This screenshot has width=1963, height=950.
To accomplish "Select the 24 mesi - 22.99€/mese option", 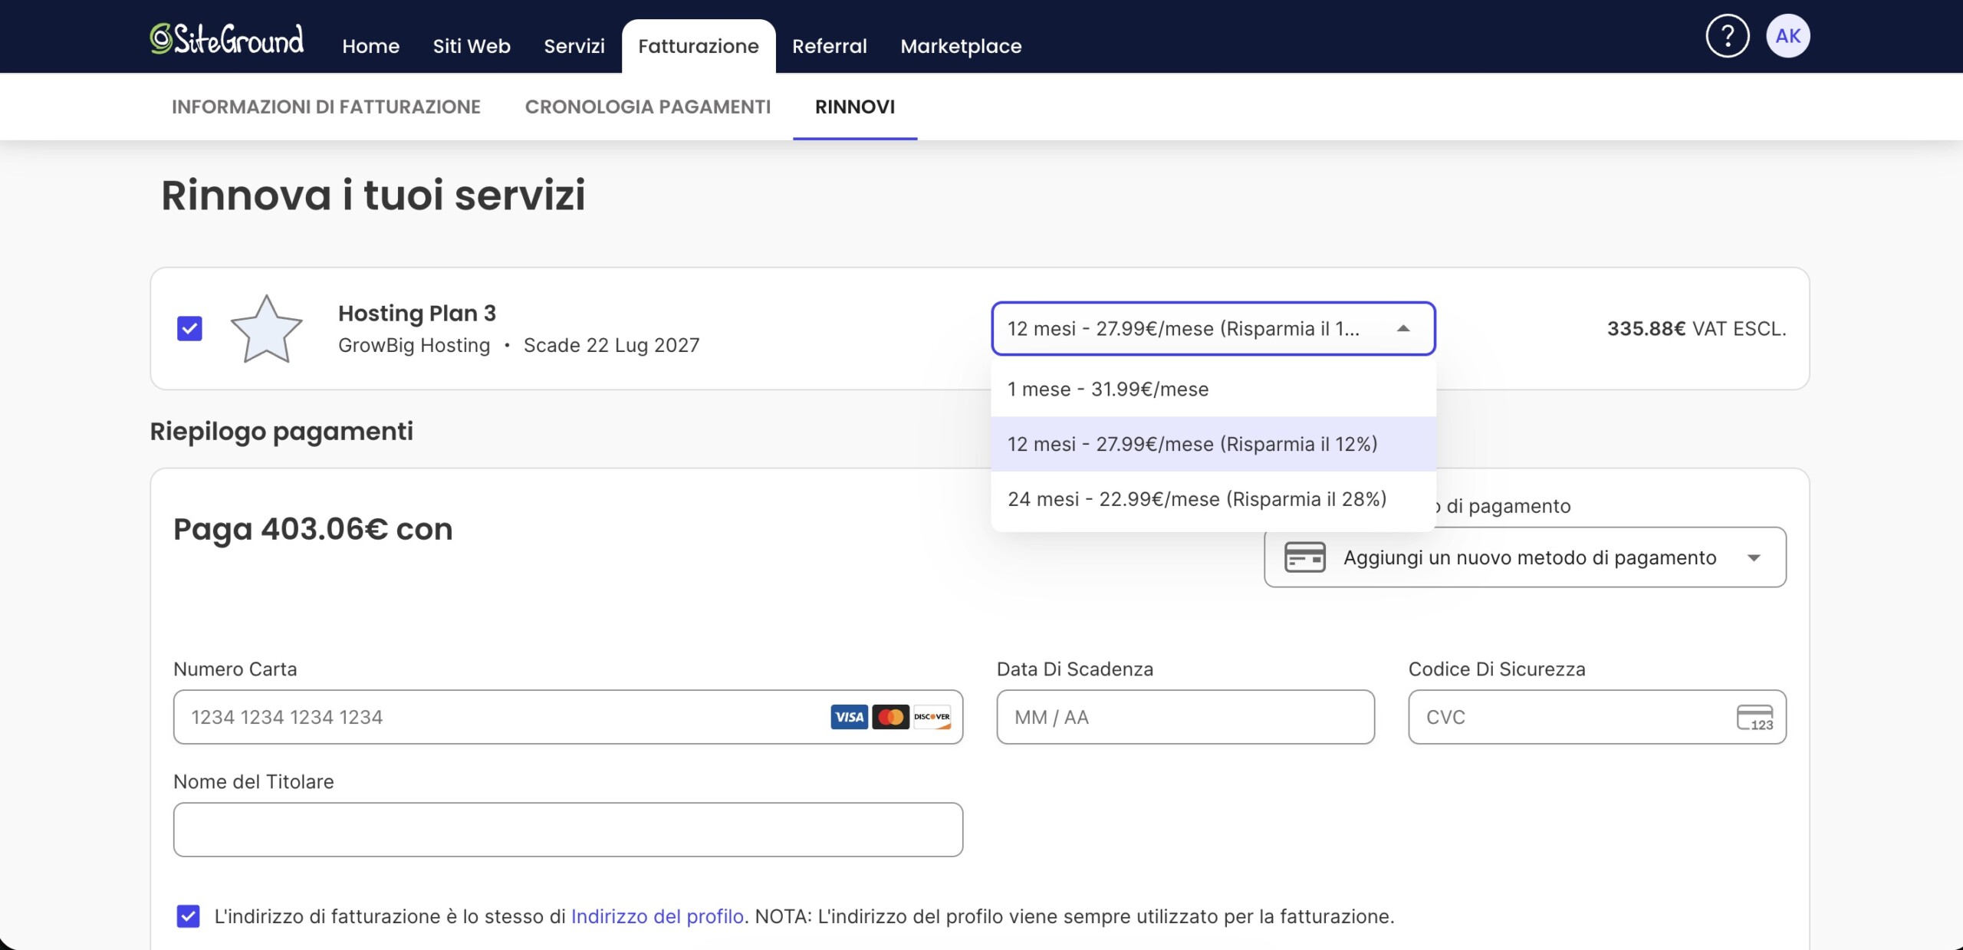I will pos(1213,499).
